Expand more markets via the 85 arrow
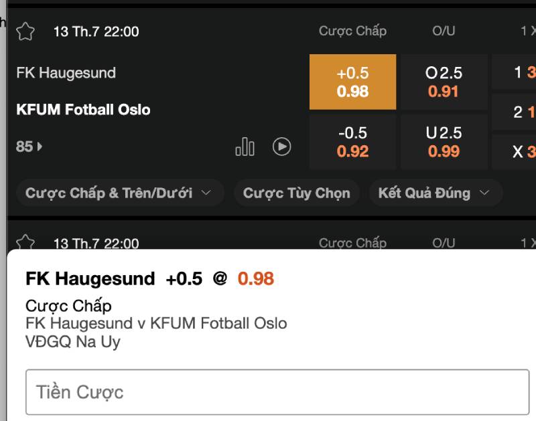 click(x=29, y=146)
